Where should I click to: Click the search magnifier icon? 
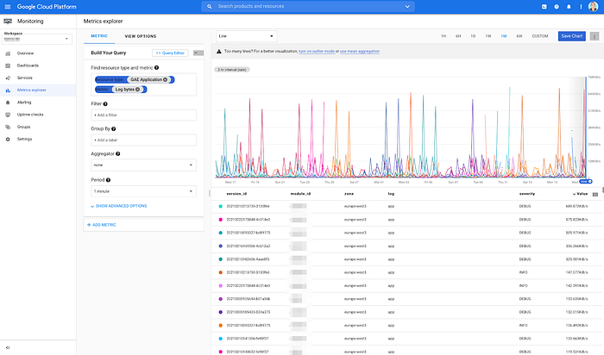(209, 7)
